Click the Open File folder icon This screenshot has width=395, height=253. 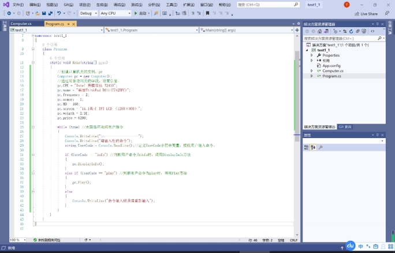38,13
